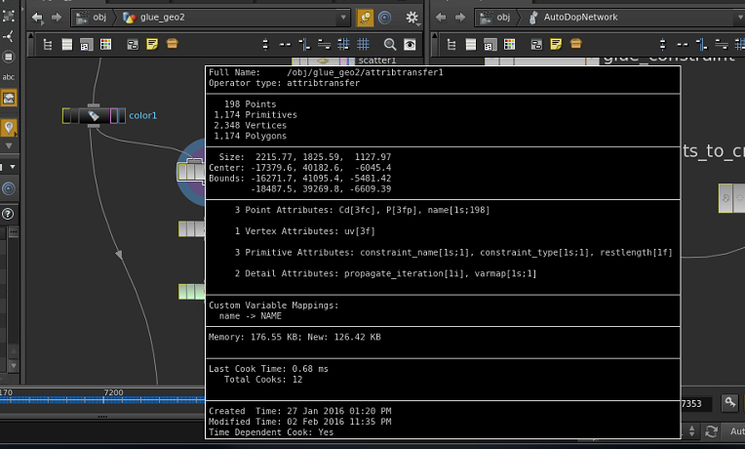The image size is (745, 449).
Task: Open glue_geo2 path dropdown arrow
Action: [343, 18]
